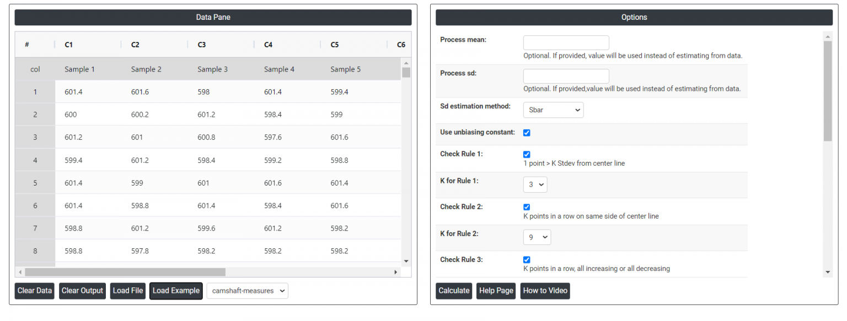This screenshot has height=321, width=847.
Task: Open the How to Video
Action: 545,291
